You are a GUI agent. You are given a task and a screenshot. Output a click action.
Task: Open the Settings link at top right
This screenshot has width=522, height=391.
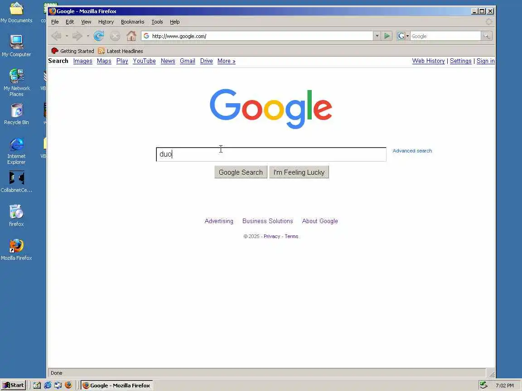[x=461, y=61]
